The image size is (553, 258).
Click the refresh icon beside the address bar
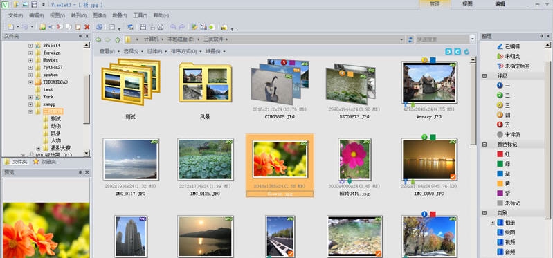click(x=410, y=39)
